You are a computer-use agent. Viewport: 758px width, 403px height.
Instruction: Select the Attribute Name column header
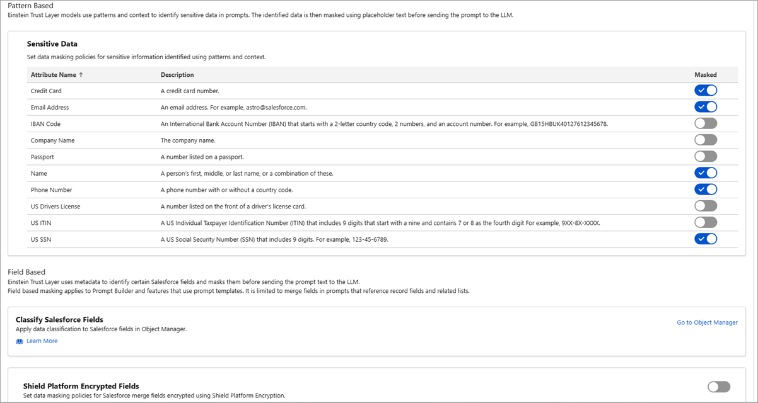tap(53, 75)
